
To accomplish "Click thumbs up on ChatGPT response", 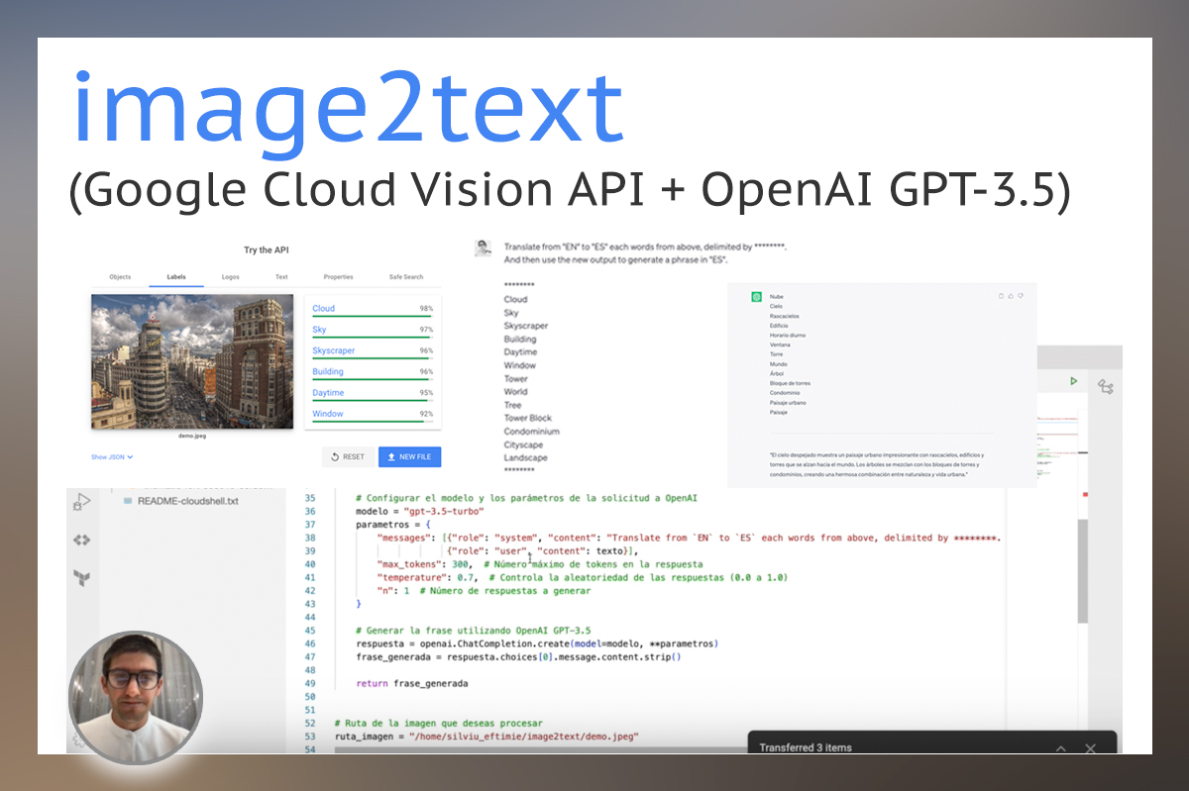I will point(1011,296).
